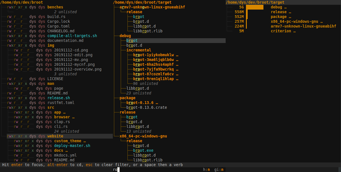Expand the src directory entry
The image size is (341, 172).
click(x=51, y=107)
